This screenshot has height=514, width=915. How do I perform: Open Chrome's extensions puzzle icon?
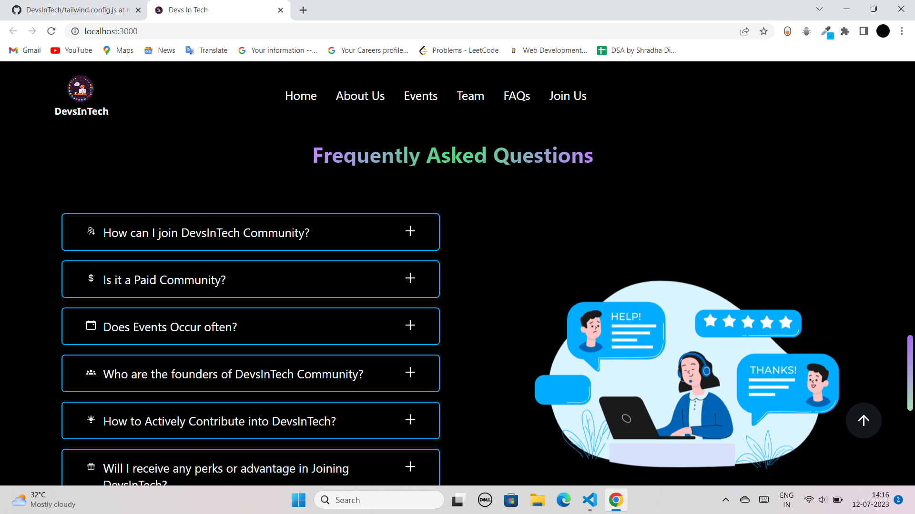click(x=845, y=31)
